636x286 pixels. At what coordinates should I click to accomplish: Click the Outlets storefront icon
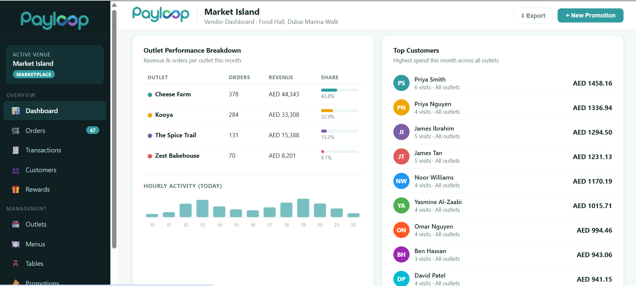click(x=15, y=224)
